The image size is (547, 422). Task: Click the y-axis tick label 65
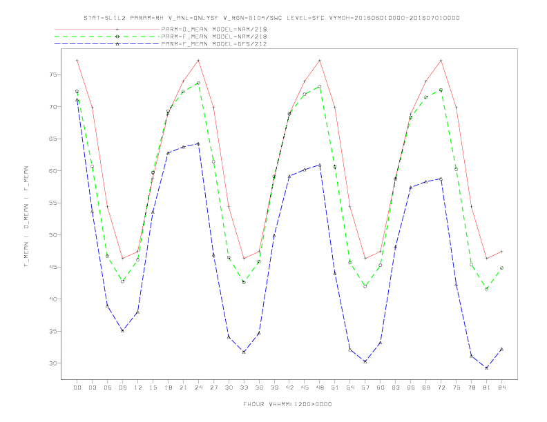click(52, 139)
